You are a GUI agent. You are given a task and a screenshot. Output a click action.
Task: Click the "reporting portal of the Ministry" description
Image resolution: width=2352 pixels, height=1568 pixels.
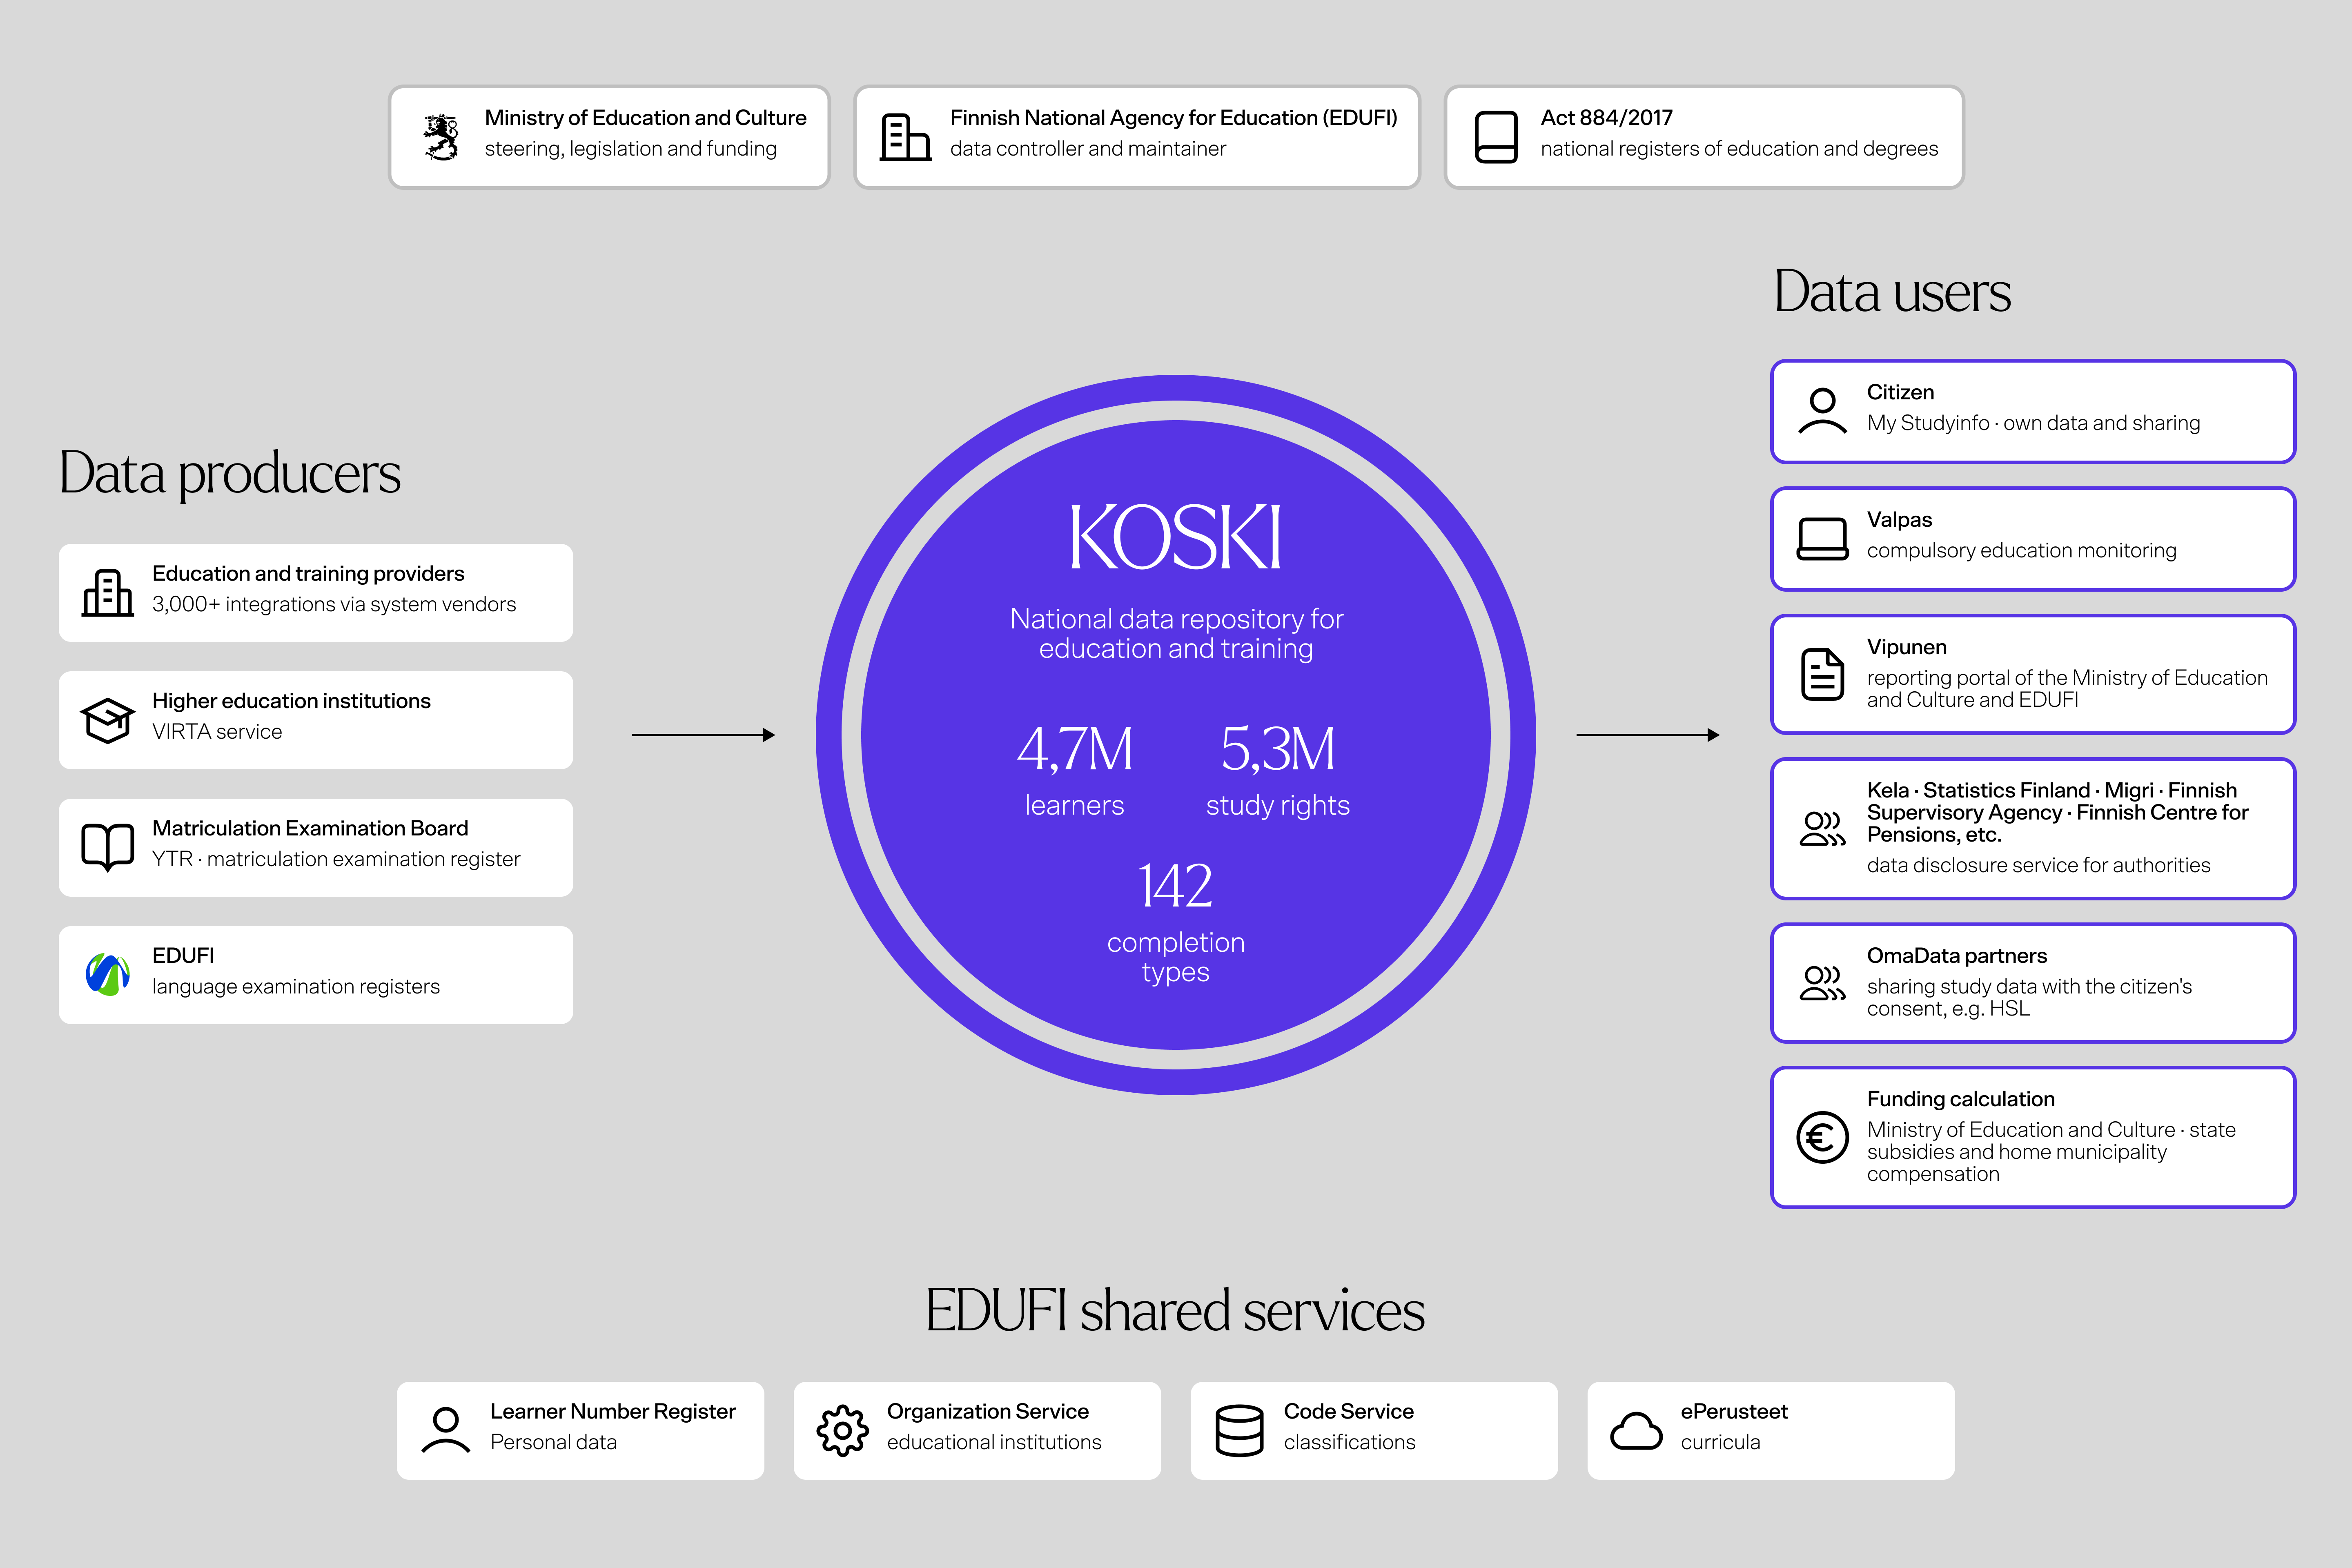[x=2067, y=689]
